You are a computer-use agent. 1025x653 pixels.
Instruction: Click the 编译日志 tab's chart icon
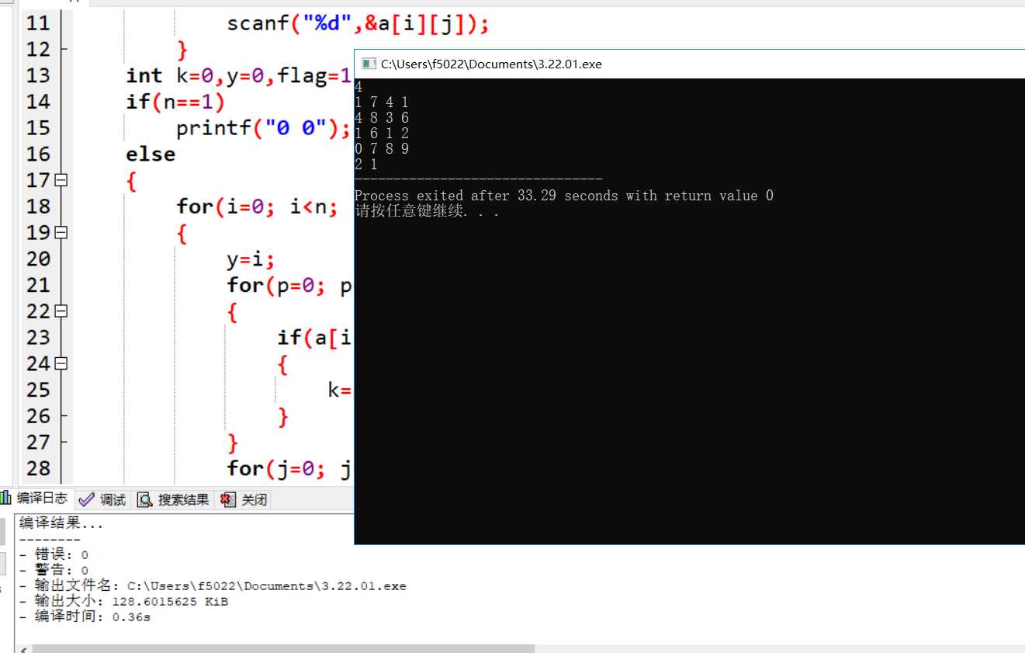5,498
